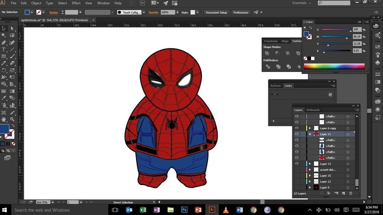383x215 pixels.
Task: Open the Opacity slider arrow
Action: point(177,12)
